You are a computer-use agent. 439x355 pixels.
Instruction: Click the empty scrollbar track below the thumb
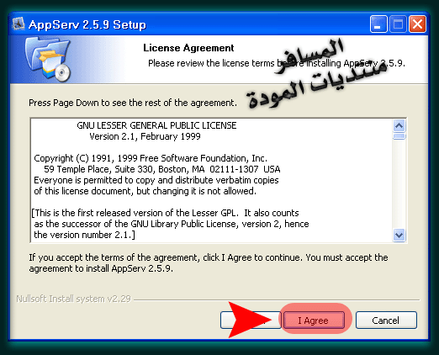[x=399, y=184]
